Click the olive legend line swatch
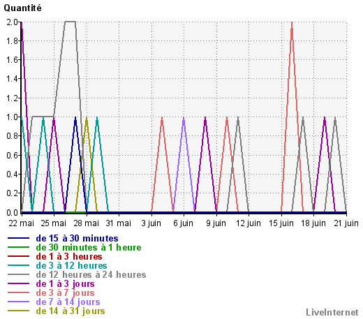 (18, 311)
